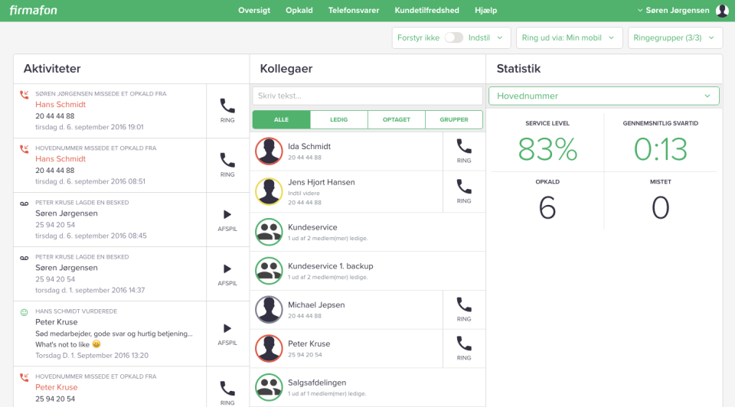Open the Hjælp menu item
The image size is (735, 407).
pyautogui.click(x=485, y=10)
